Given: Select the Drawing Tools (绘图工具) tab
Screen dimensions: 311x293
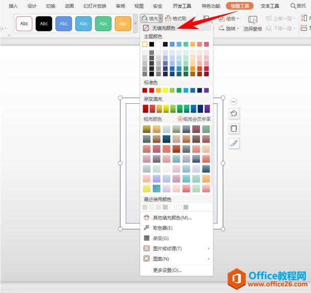Looking at the screenshot, I should tap(239, 6).
